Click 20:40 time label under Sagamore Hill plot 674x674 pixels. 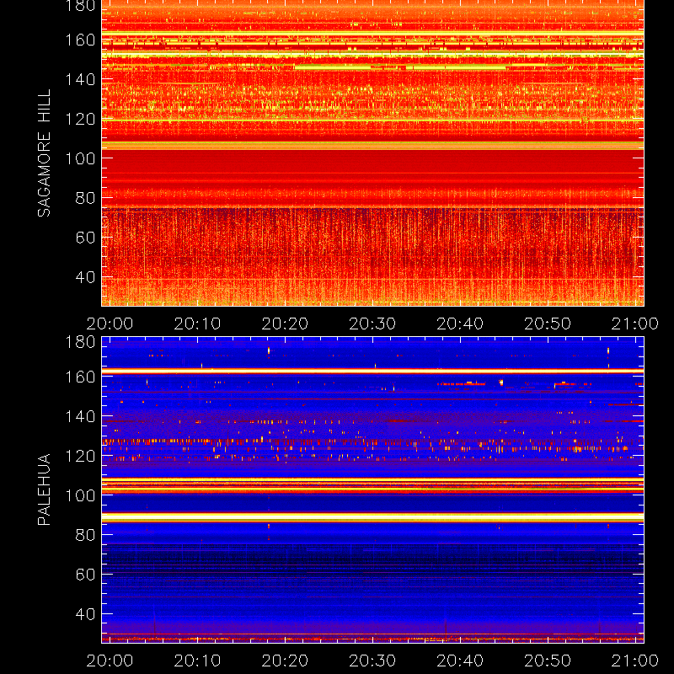point(460,324)
